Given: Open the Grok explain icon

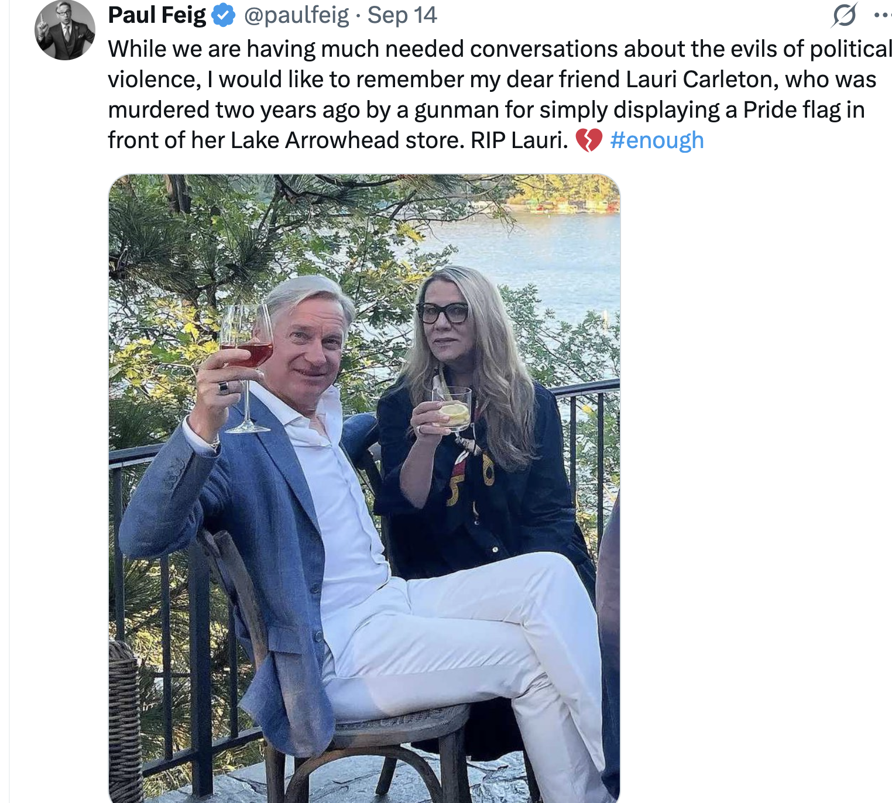Looking at the screenshot, I should coord(845,15).
